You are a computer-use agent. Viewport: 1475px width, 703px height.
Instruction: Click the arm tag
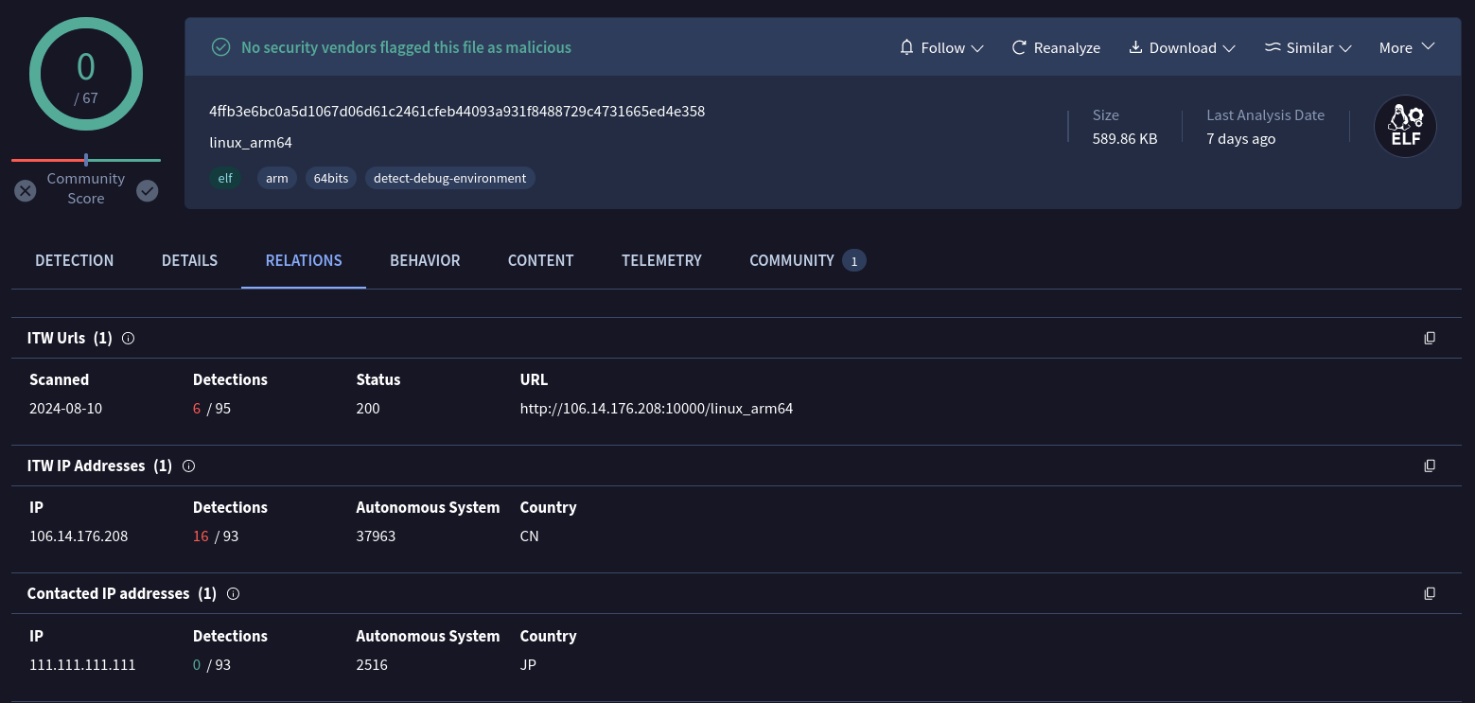(x=277, y=178)
